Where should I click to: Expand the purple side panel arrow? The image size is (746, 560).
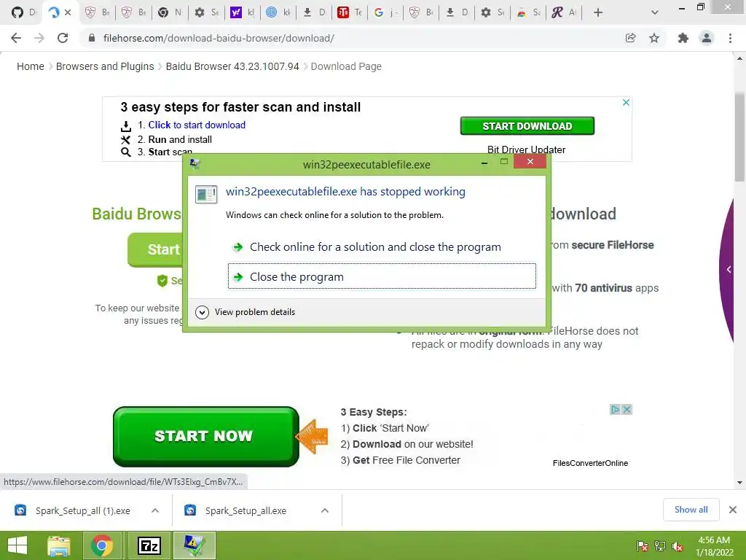click(729, 270)
